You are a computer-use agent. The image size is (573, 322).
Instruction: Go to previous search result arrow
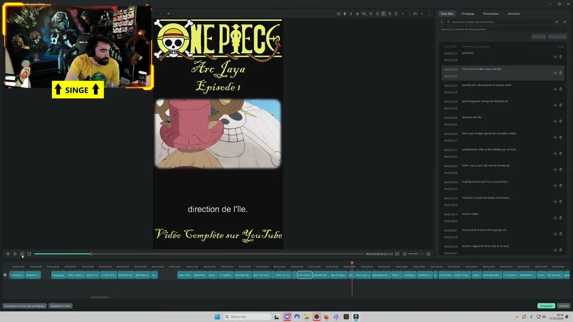coord(557,21)
